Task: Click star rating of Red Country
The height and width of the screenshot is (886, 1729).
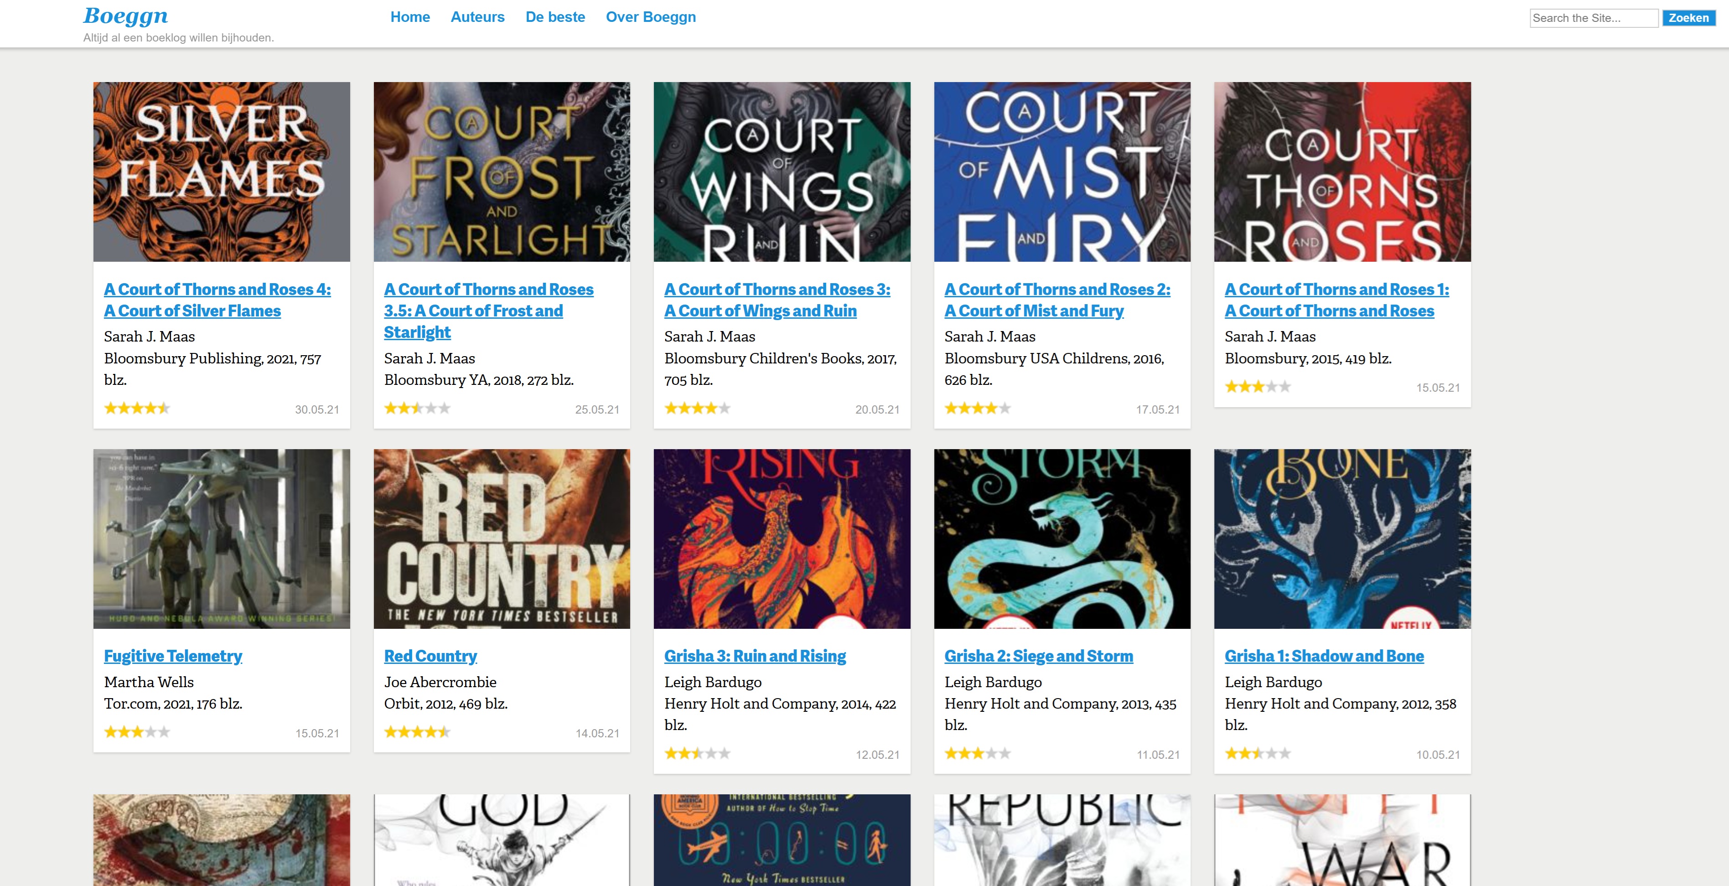Action: pyautogui.click(x=417, y=731)
